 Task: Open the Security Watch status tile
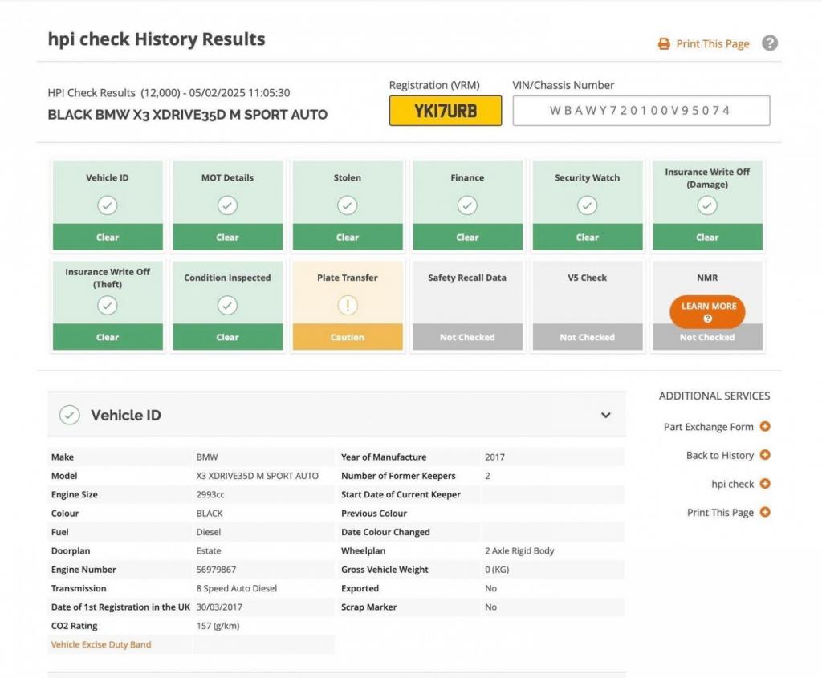[587, 205]
